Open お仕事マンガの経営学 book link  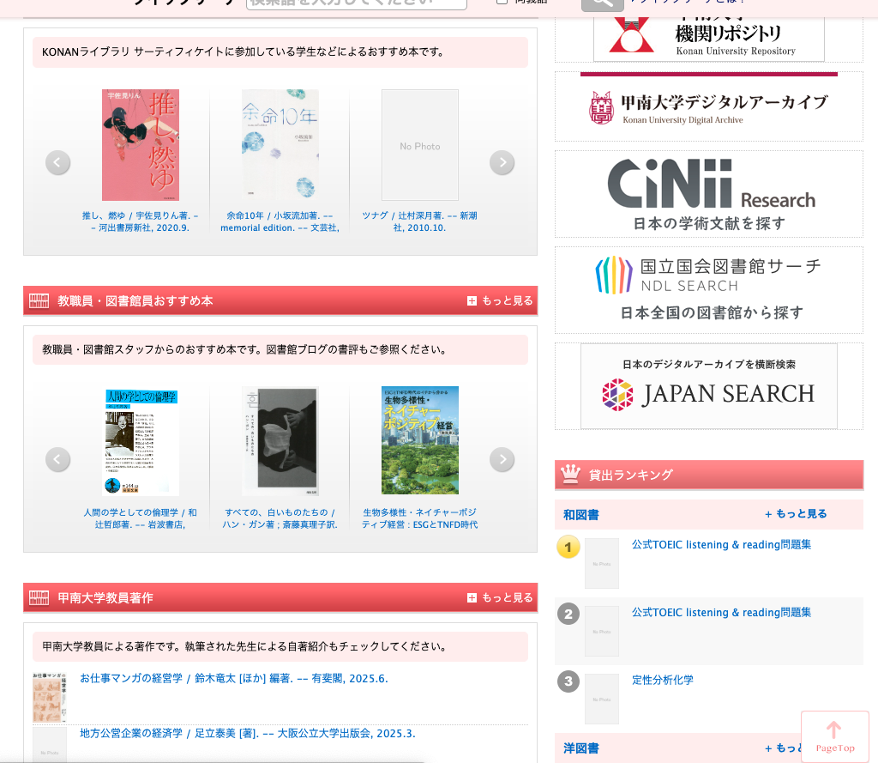coord(233,679)
